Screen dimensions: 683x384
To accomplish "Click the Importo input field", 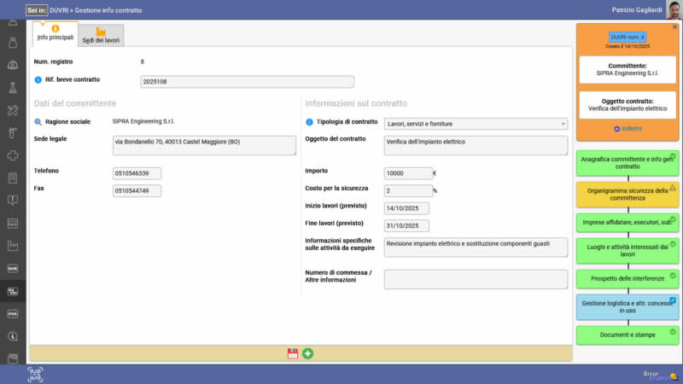I will pyautogui.click(x=408, y=172).
